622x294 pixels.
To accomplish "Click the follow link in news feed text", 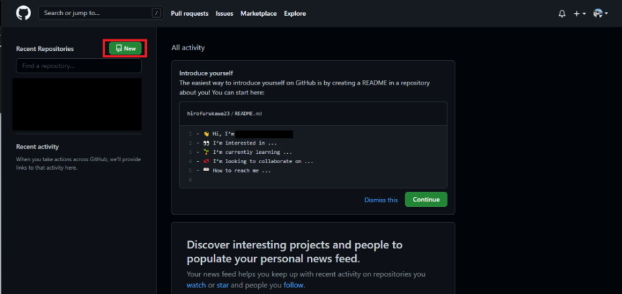I will click(x=294, y=285).
